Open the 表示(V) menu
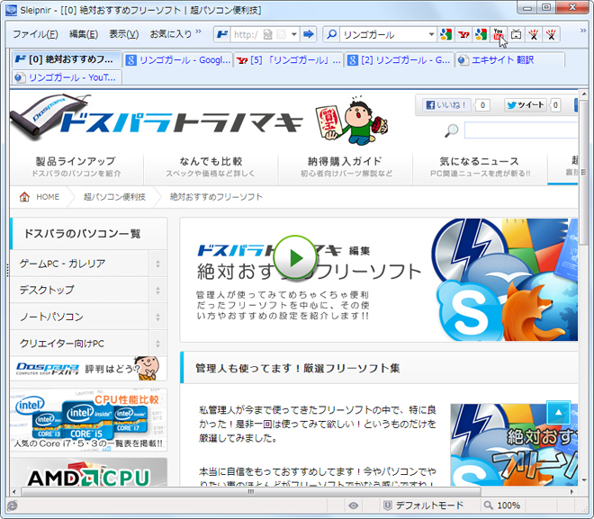 coord(124,34)
